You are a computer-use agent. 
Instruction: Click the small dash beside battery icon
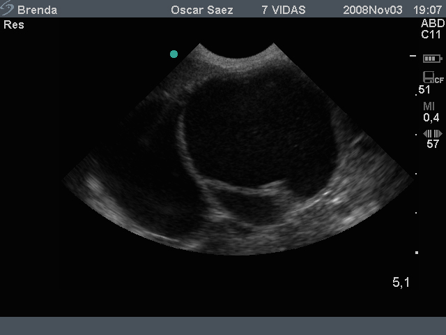click(x=413, y=56)
